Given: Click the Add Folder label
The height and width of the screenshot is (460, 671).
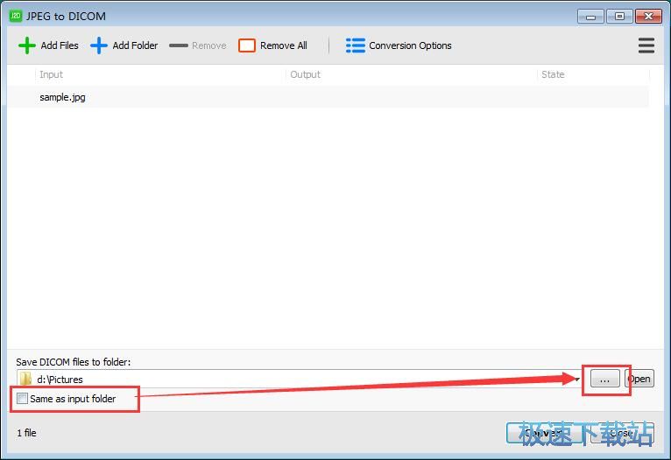Looking at the screenshot, I should (x=135, y=45).
